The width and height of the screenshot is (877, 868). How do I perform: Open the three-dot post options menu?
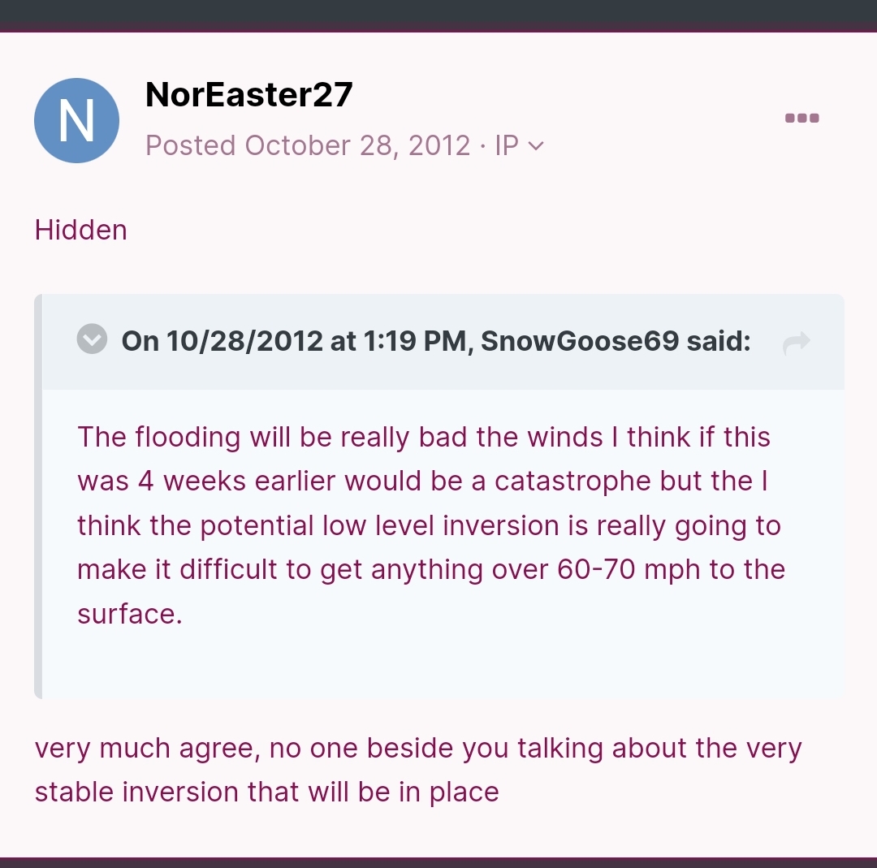[802, 118]
